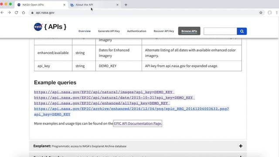
Task: Click the NASA logo
Action: click(38, 27)
